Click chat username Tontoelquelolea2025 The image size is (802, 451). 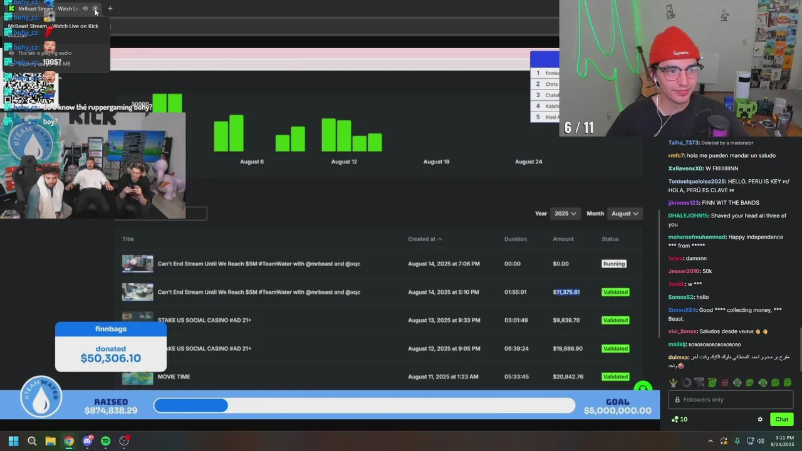[697, 182]
